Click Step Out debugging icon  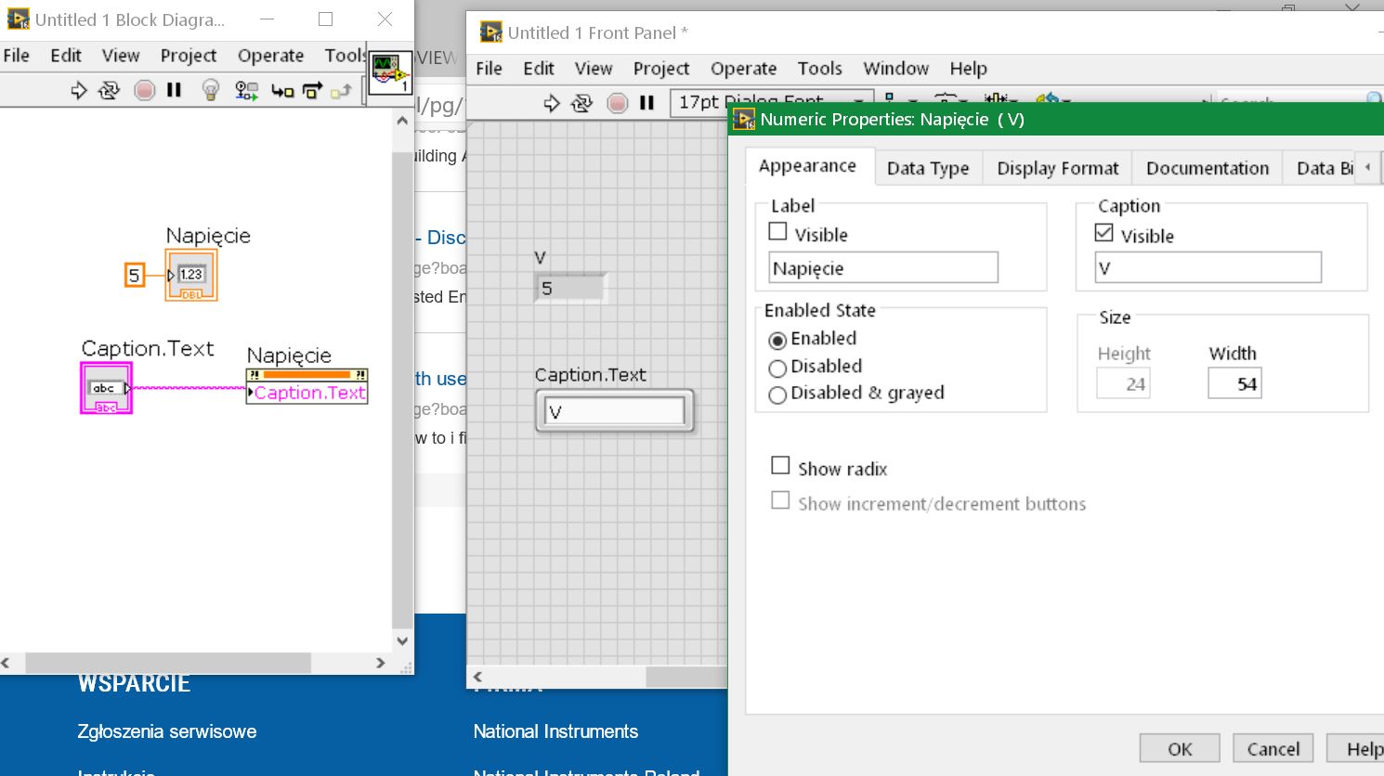click(x=342, y=90)
